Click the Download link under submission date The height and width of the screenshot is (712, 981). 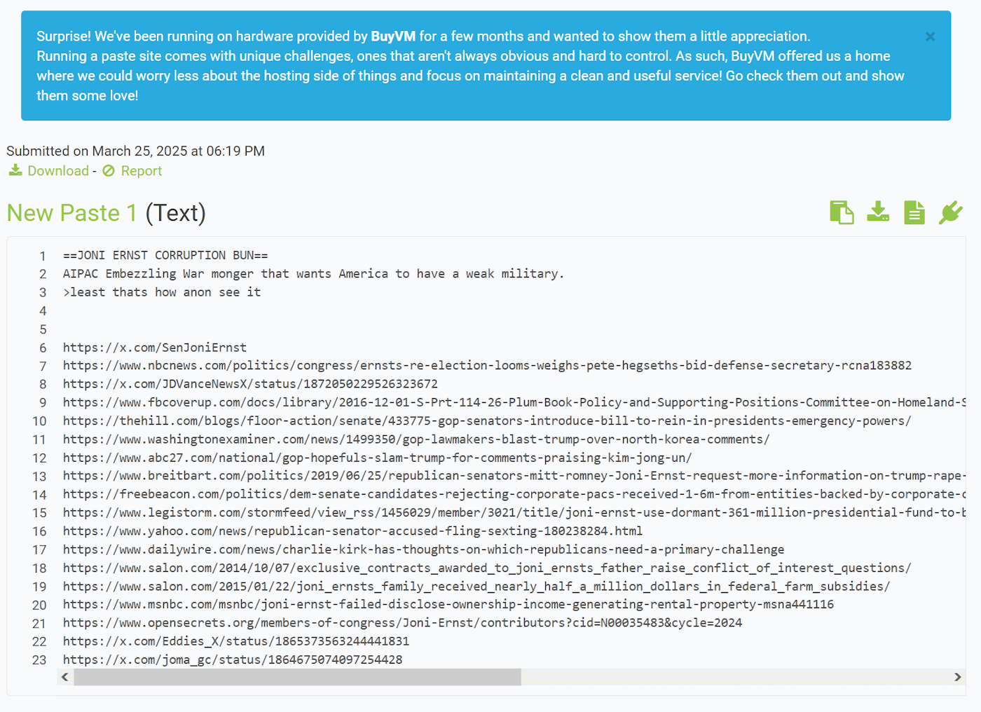(x=58, y=171)
